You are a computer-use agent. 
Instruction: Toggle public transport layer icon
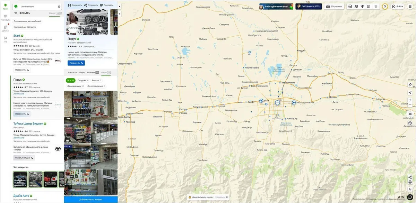[x=350, y=6]
